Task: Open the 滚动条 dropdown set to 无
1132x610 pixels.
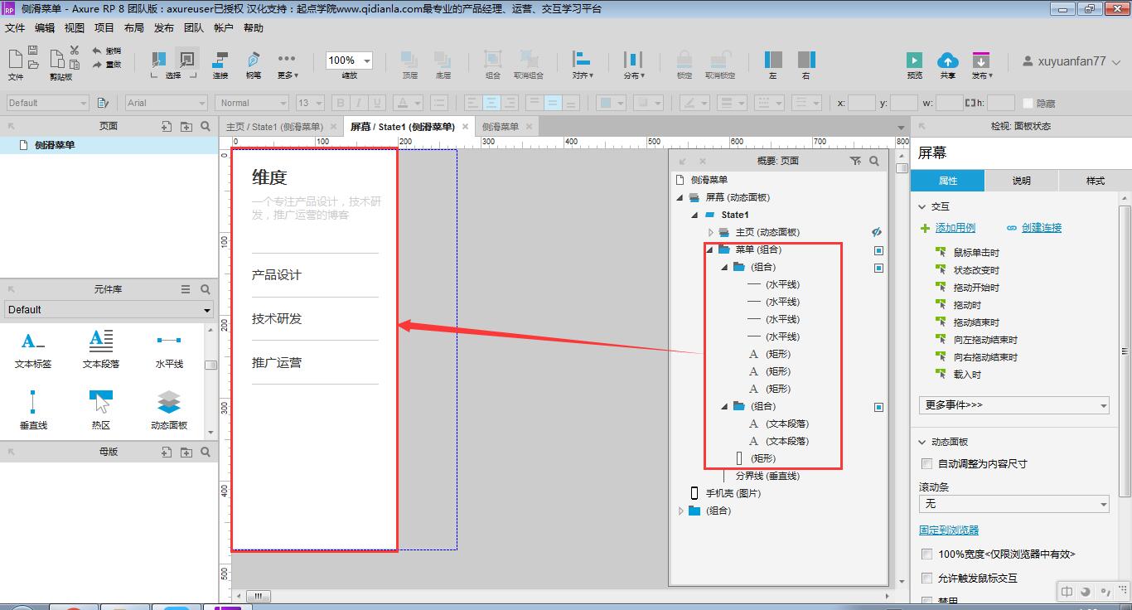Action: pyautogui.click(x=1013, y=504)
